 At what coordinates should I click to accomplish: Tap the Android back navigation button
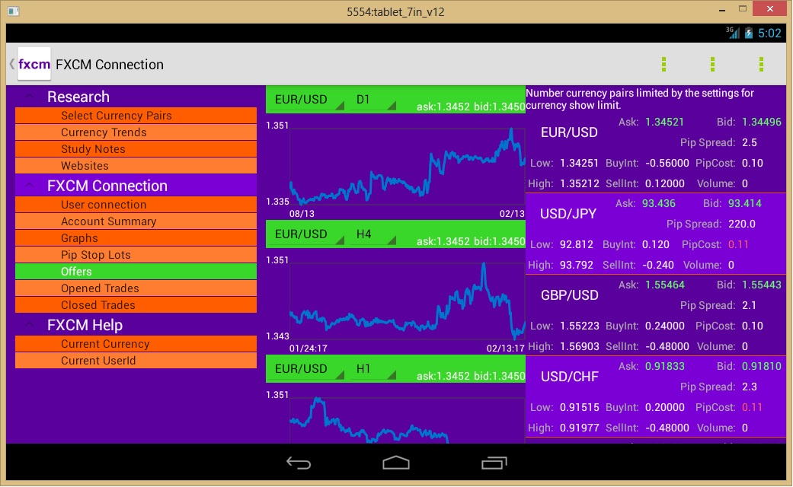(x=299, y=462)
